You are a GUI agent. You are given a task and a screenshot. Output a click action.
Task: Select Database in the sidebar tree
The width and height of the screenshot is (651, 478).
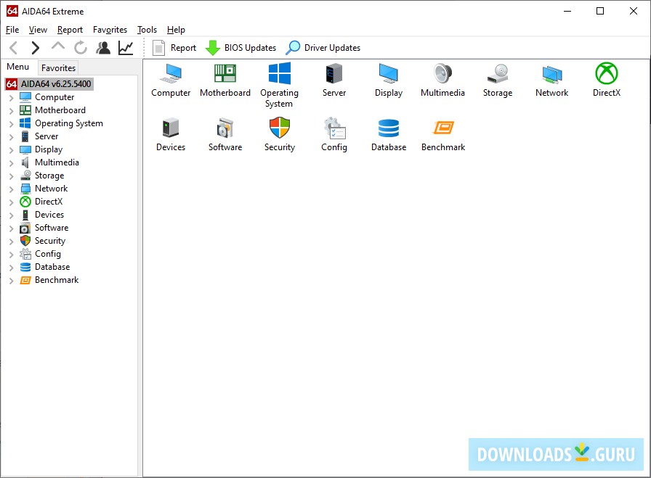pos(52,267)
